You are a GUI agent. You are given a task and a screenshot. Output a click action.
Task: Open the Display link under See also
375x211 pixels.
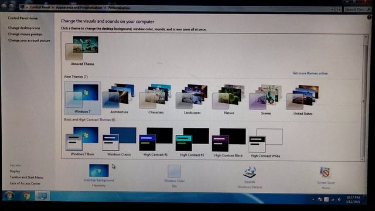[15, 171]
